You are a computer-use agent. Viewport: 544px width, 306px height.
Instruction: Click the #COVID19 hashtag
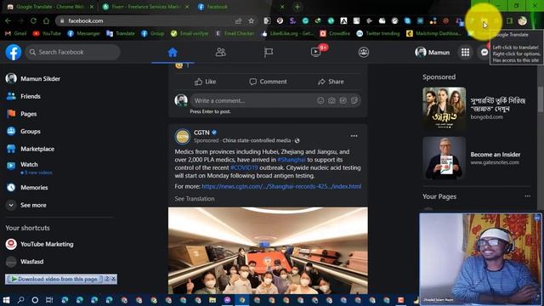pos(244,167)
